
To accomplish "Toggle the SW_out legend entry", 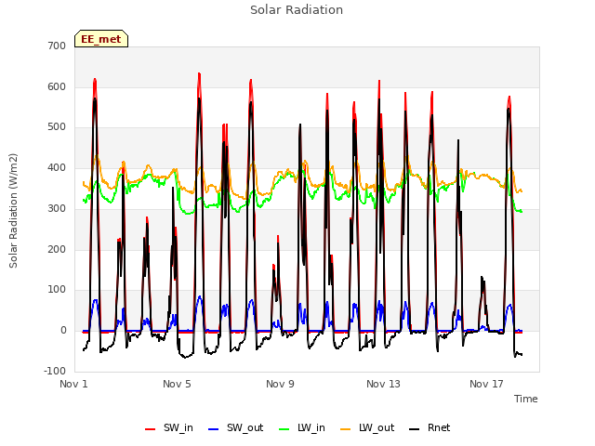I will [235, 427].
